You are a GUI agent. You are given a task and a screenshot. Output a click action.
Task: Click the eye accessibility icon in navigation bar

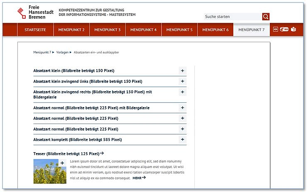[x=275, y=29]
